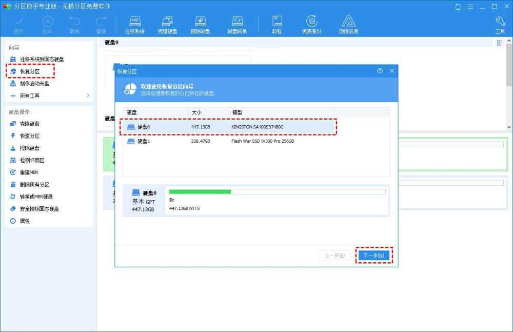Click the 迁移系统 toolbar icon
The image size is (513, 332).
(x=135, y=24)
